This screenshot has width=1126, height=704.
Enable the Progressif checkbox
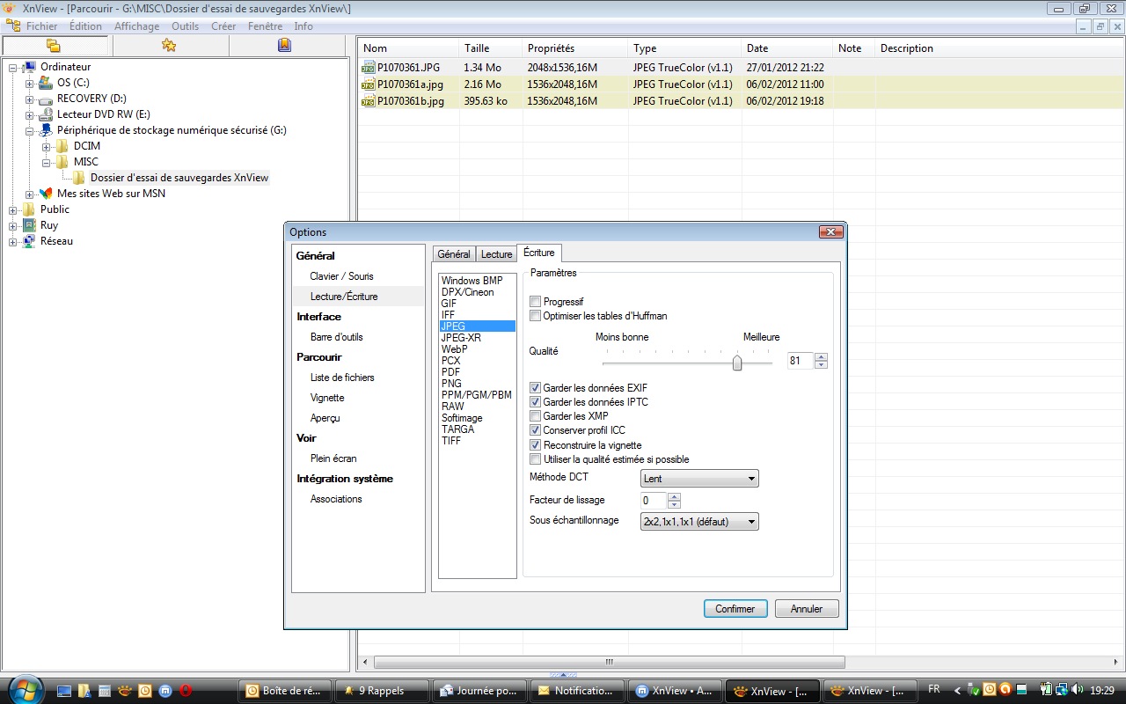536,302
